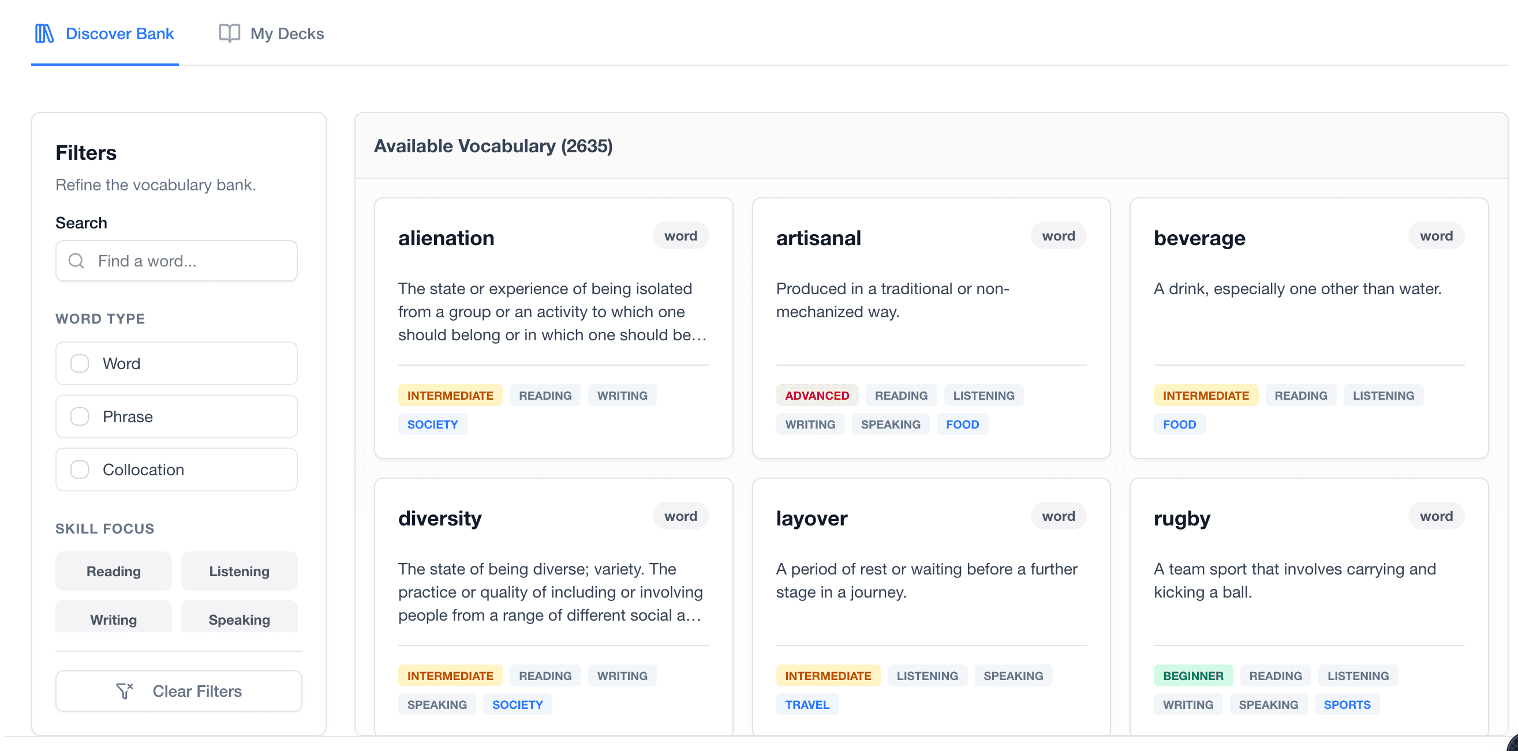Check the Phrase type checkbox

(x=80, y=416)
